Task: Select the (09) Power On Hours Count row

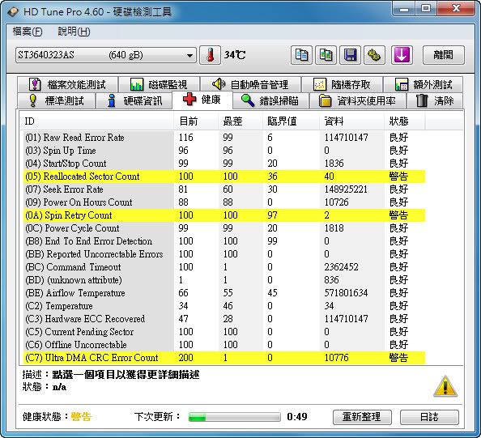Action: point(224,202)
